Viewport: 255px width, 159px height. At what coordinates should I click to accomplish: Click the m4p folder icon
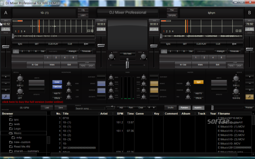pos(13,138)
